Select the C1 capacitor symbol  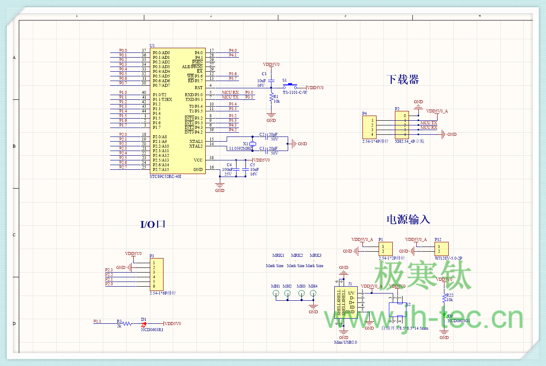pos(271,80)
